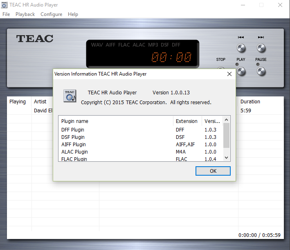Select the DSF Plugin row
Viewport: 290px width, 250px height.
point(141,137)
